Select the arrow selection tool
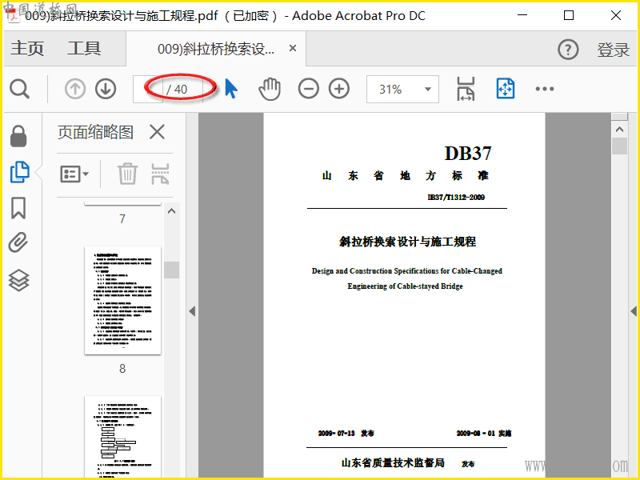640x480 pixels. [231, 89]
